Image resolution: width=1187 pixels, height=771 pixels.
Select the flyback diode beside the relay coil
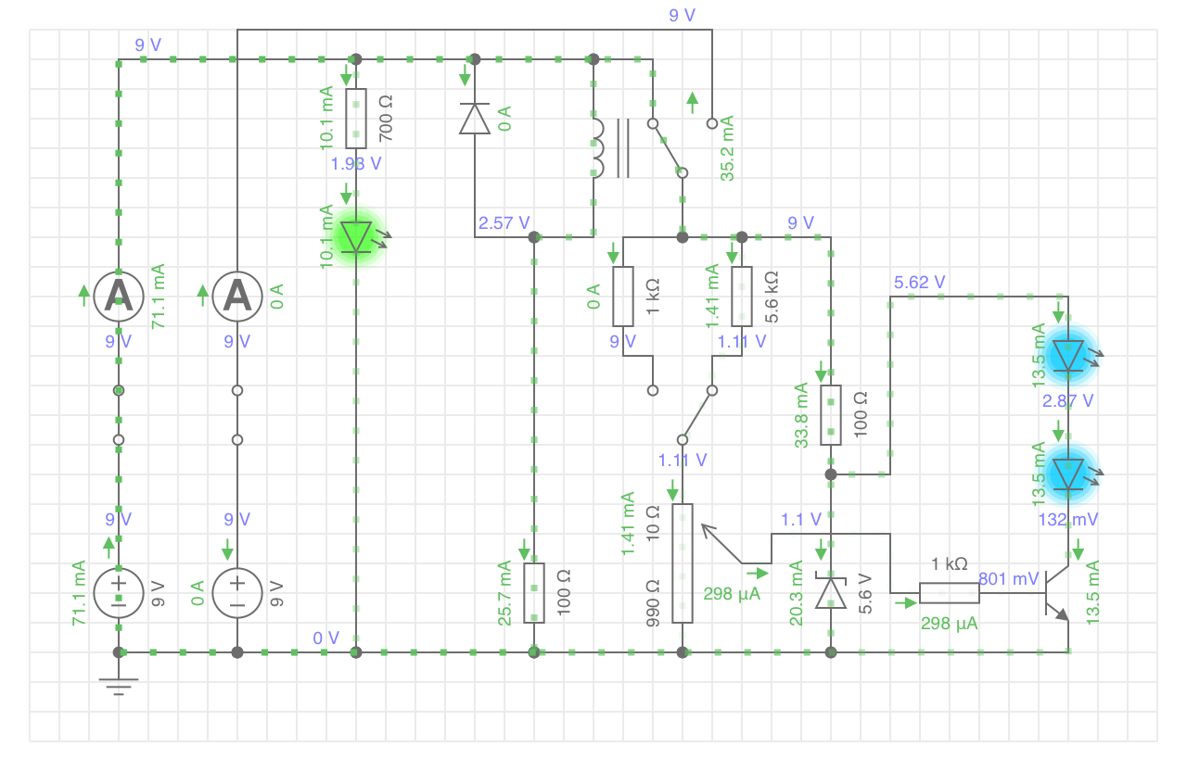click(475, 119)
